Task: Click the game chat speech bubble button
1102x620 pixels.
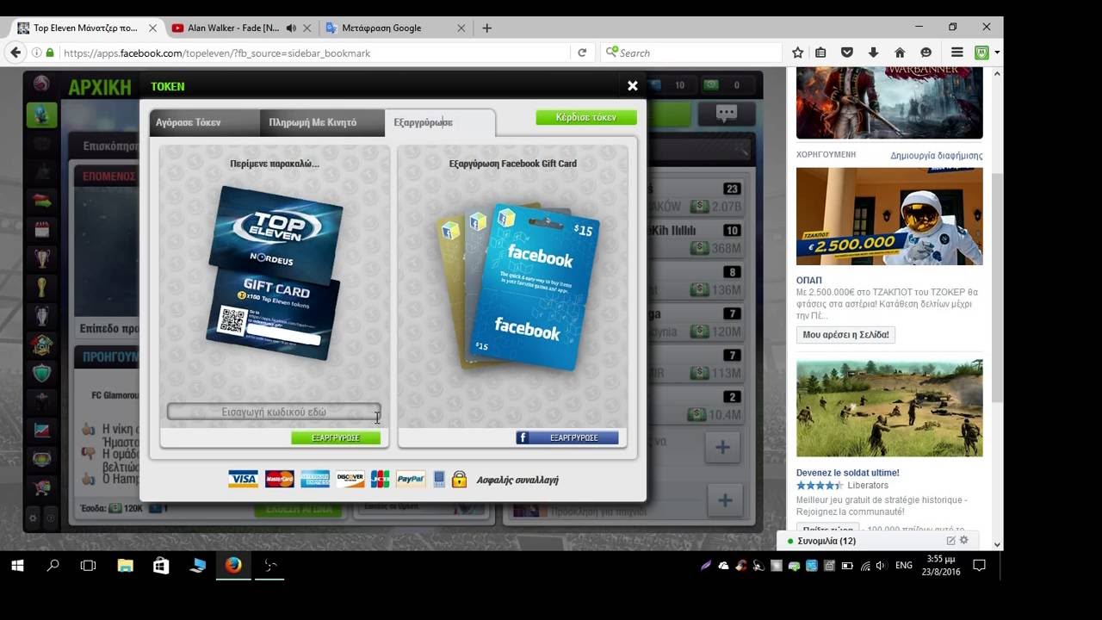Action: [727, 114]
